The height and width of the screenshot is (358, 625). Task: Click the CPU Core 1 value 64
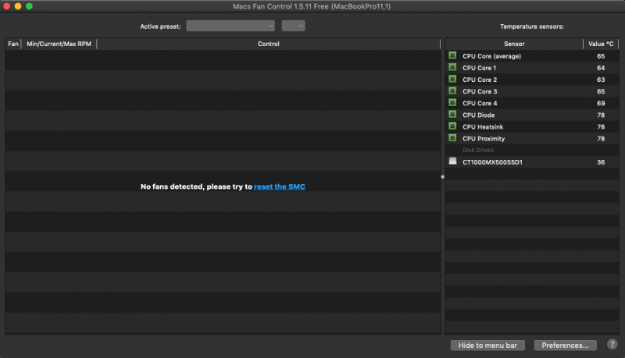601,68
